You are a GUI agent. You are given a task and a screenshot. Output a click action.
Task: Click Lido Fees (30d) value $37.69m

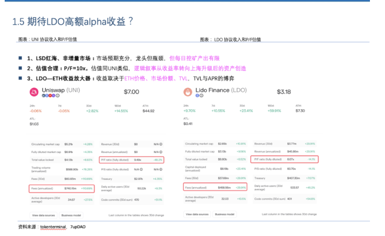[x=223, y=178]
